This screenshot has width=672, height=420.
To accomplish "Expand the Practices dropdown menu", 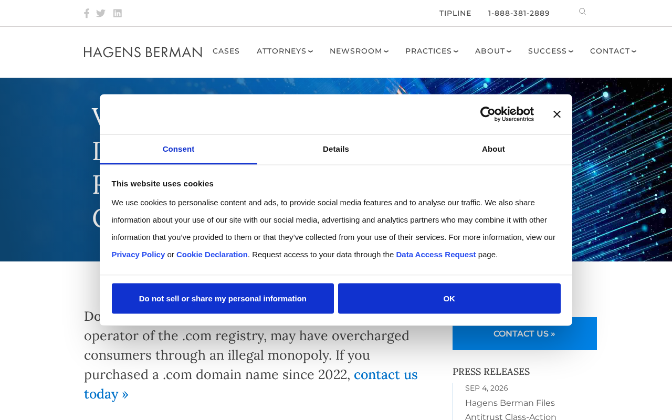I will [x=432, y=51].
